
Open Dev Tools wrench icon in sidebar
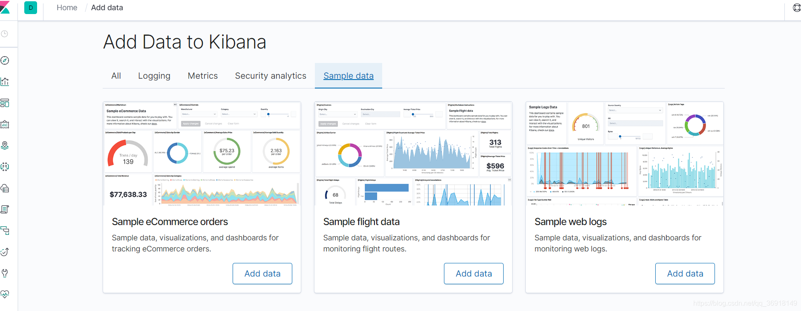click(5, 273)
